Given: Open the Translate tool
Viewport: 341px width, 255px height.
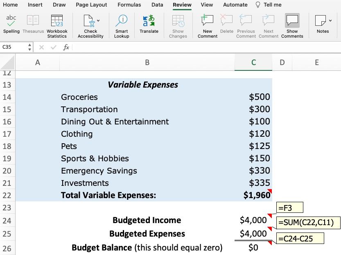Looking at the screenshot, I should tap(149, 24).
